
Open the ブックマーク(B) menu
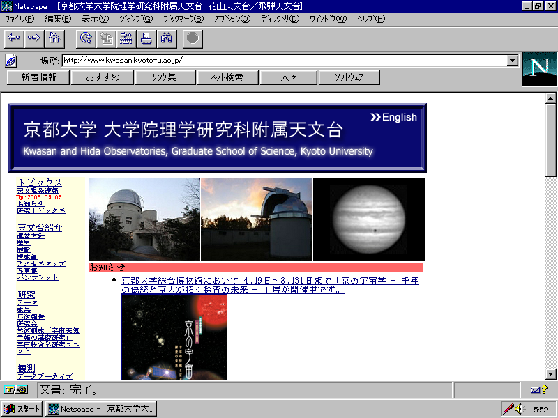pyautogui.click(x=183, y=19)
